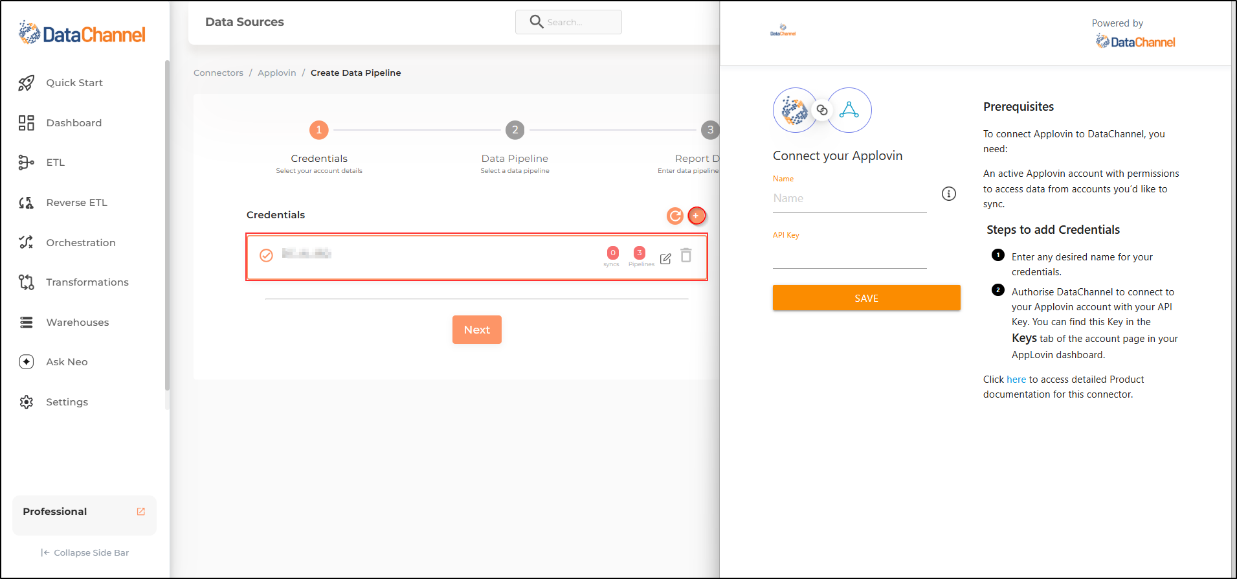Screen dimensions: 1237x579
Task: Go to Quick Start menu item
Action: [74, 83]
